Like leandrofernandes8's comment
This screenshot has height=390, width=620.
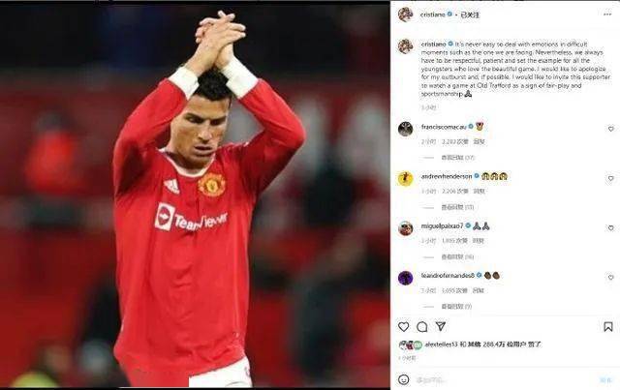click(611, 278)
